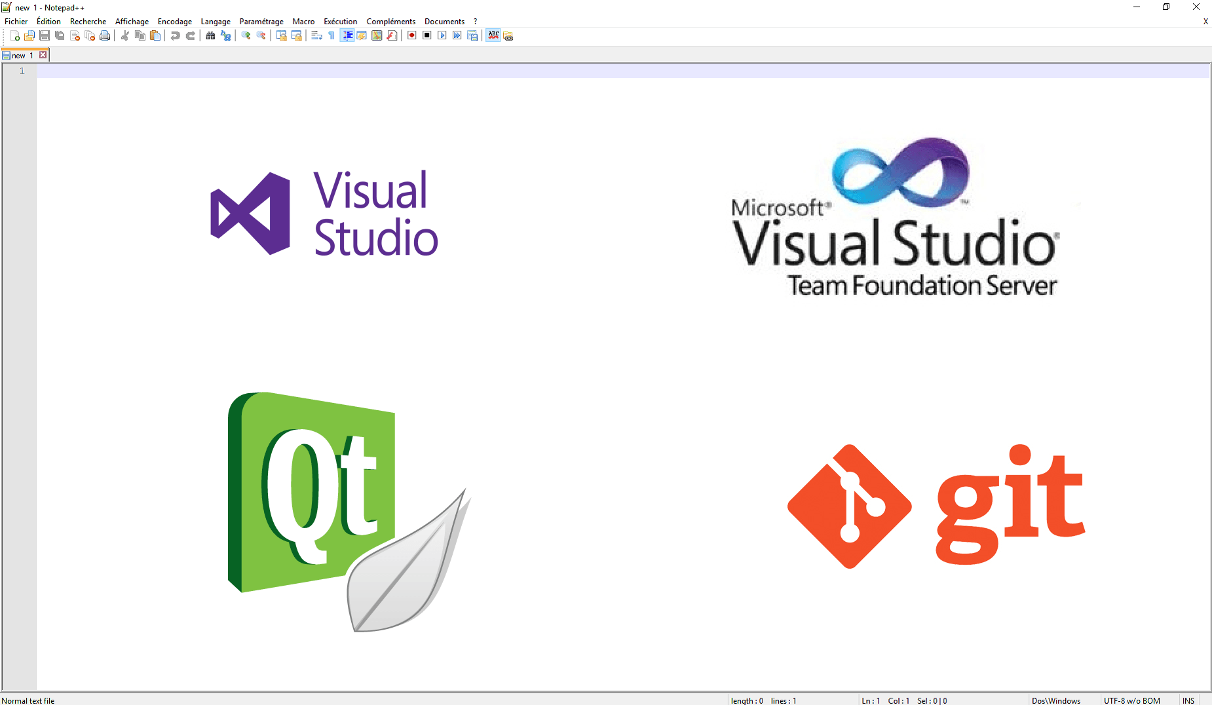The height and width of the screenshot is (705, 1212).
Task: Click the Zoom in magnifier icon
Action: click(246, 36)
